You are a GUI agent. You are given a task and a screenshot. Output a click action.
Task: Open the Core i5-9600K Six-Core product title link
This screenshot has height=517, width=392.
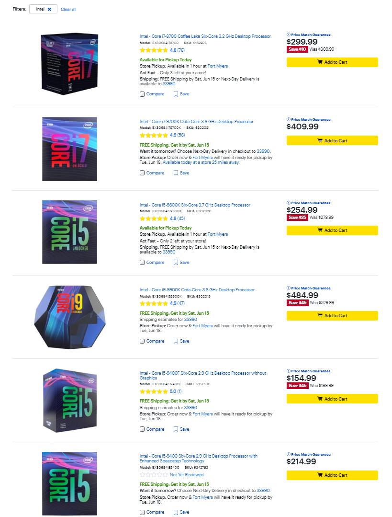point(195,205)
